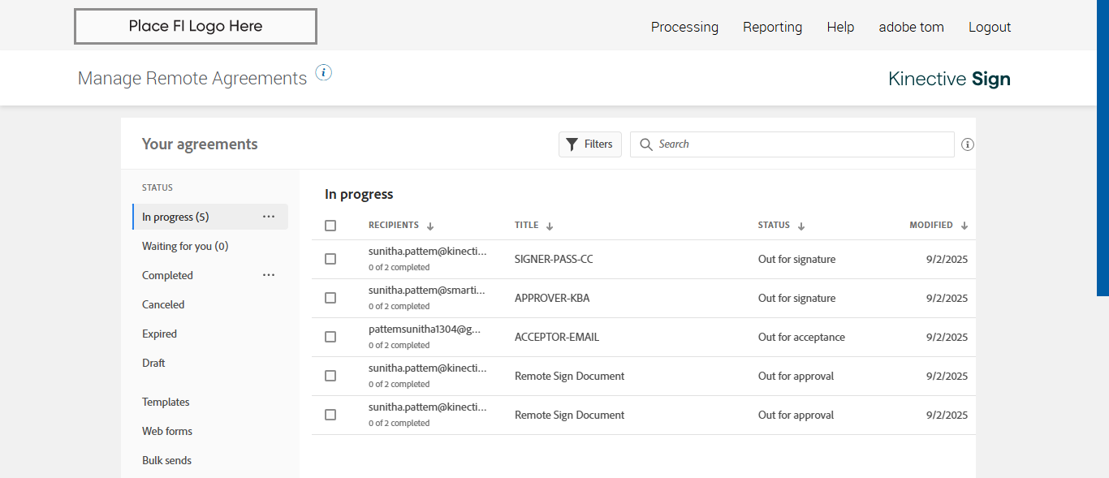The image size is (1109, 478).
Task: Click the Title column sort arrow
Action: tap(550, 226)
